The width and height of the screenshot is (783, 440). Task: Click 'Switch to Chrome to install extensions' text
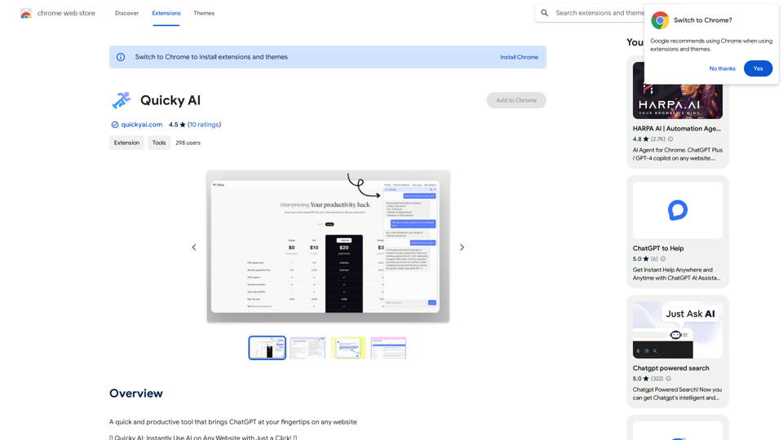coord(211,57)
